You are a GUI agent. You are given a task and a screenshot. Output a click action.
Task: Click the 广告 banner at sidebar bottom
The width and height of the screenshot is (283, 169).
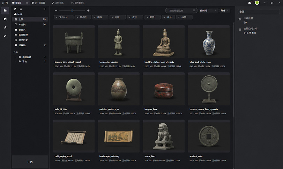click(30, 162)
